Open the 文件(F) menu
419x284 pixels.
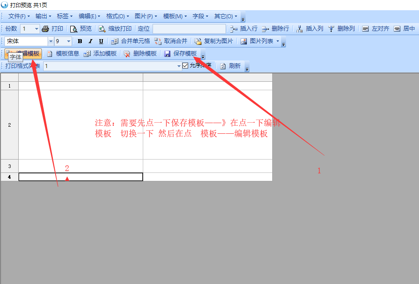(19, 16)
